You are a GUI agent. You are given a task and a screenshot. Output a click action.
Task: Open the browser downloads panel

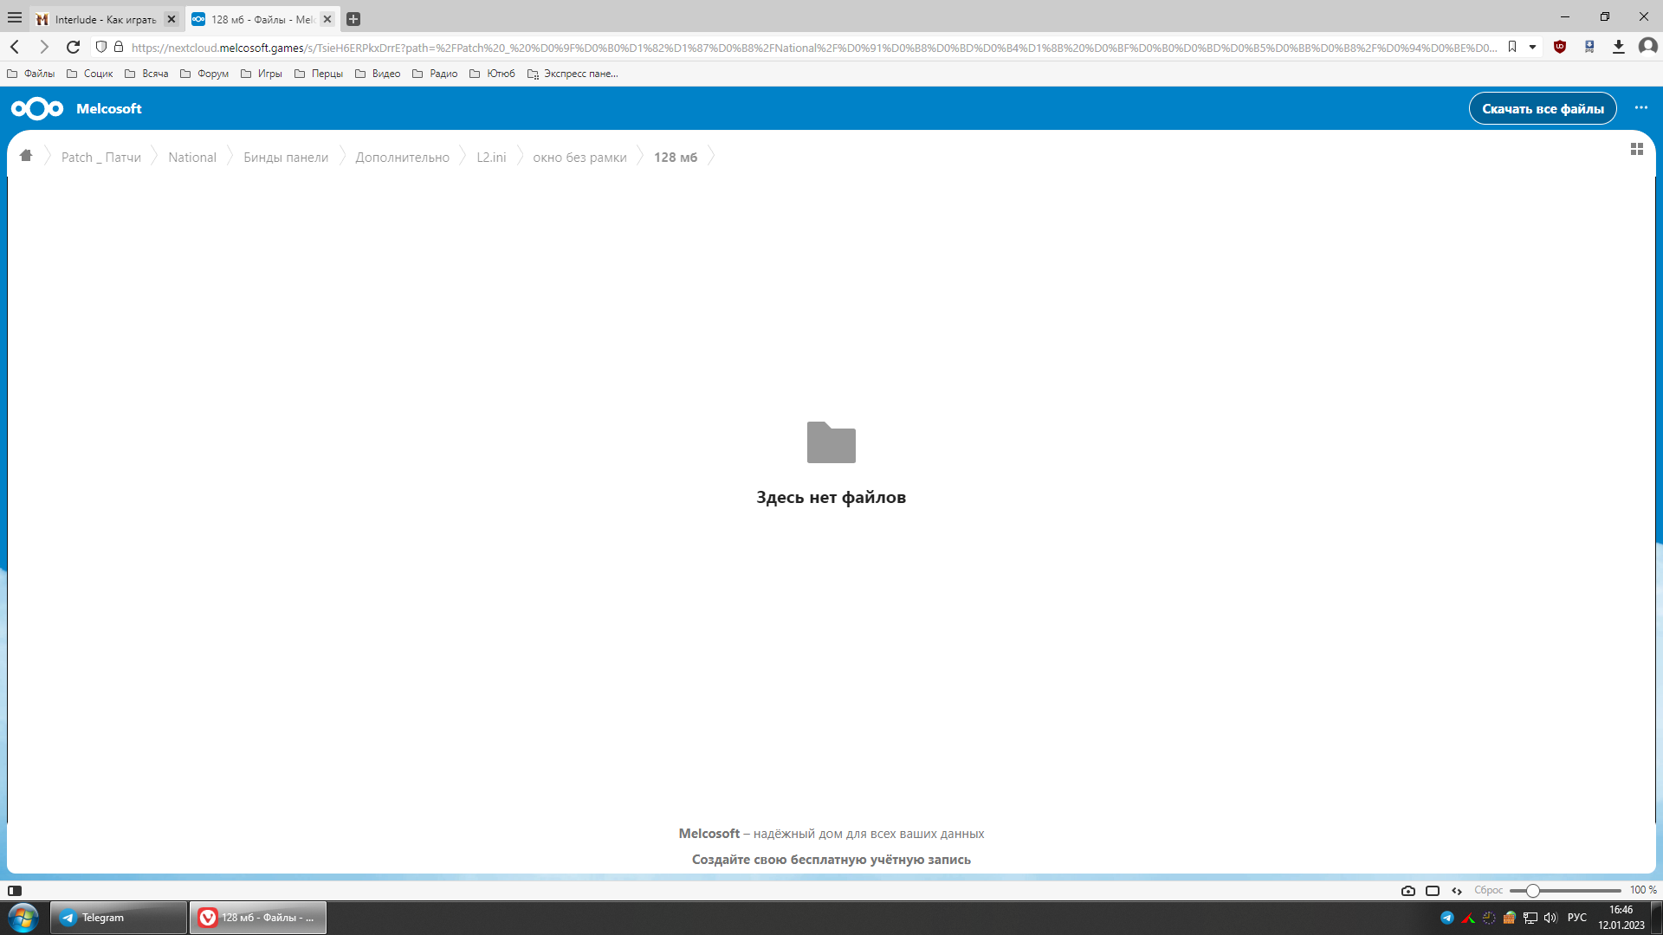click(1618, 47)
